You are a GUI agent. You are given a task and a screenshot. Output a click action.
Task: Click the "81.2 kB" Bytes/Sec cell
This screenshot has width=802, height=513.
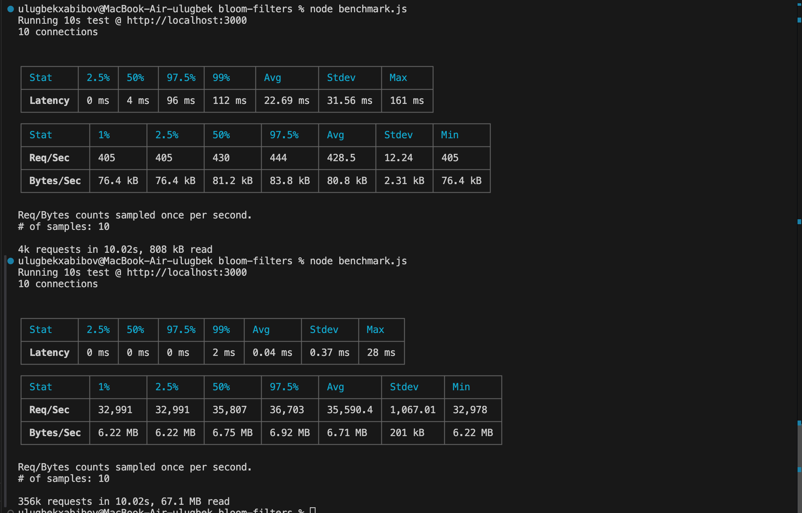[232, 181]
